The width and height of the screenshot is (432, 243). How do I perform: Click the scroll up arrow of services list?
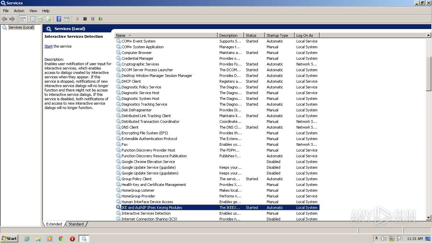pos(429,35)
